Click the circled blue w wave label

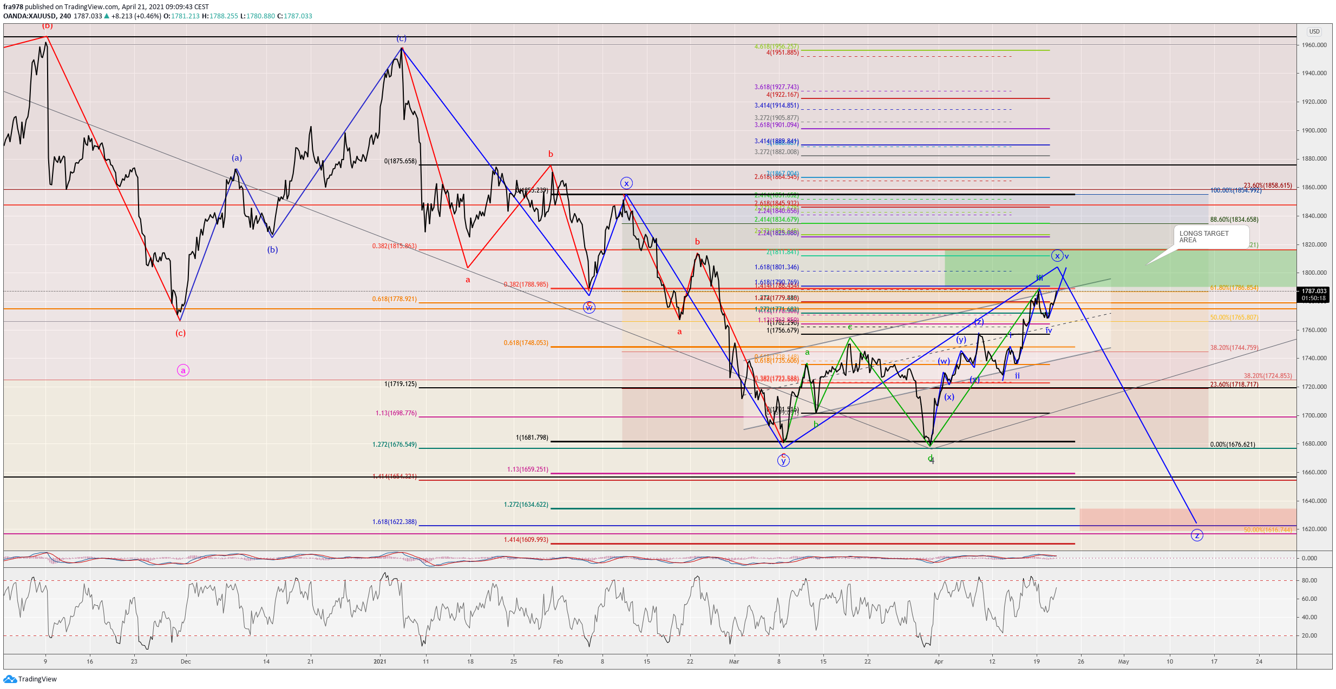pos(589,308)
